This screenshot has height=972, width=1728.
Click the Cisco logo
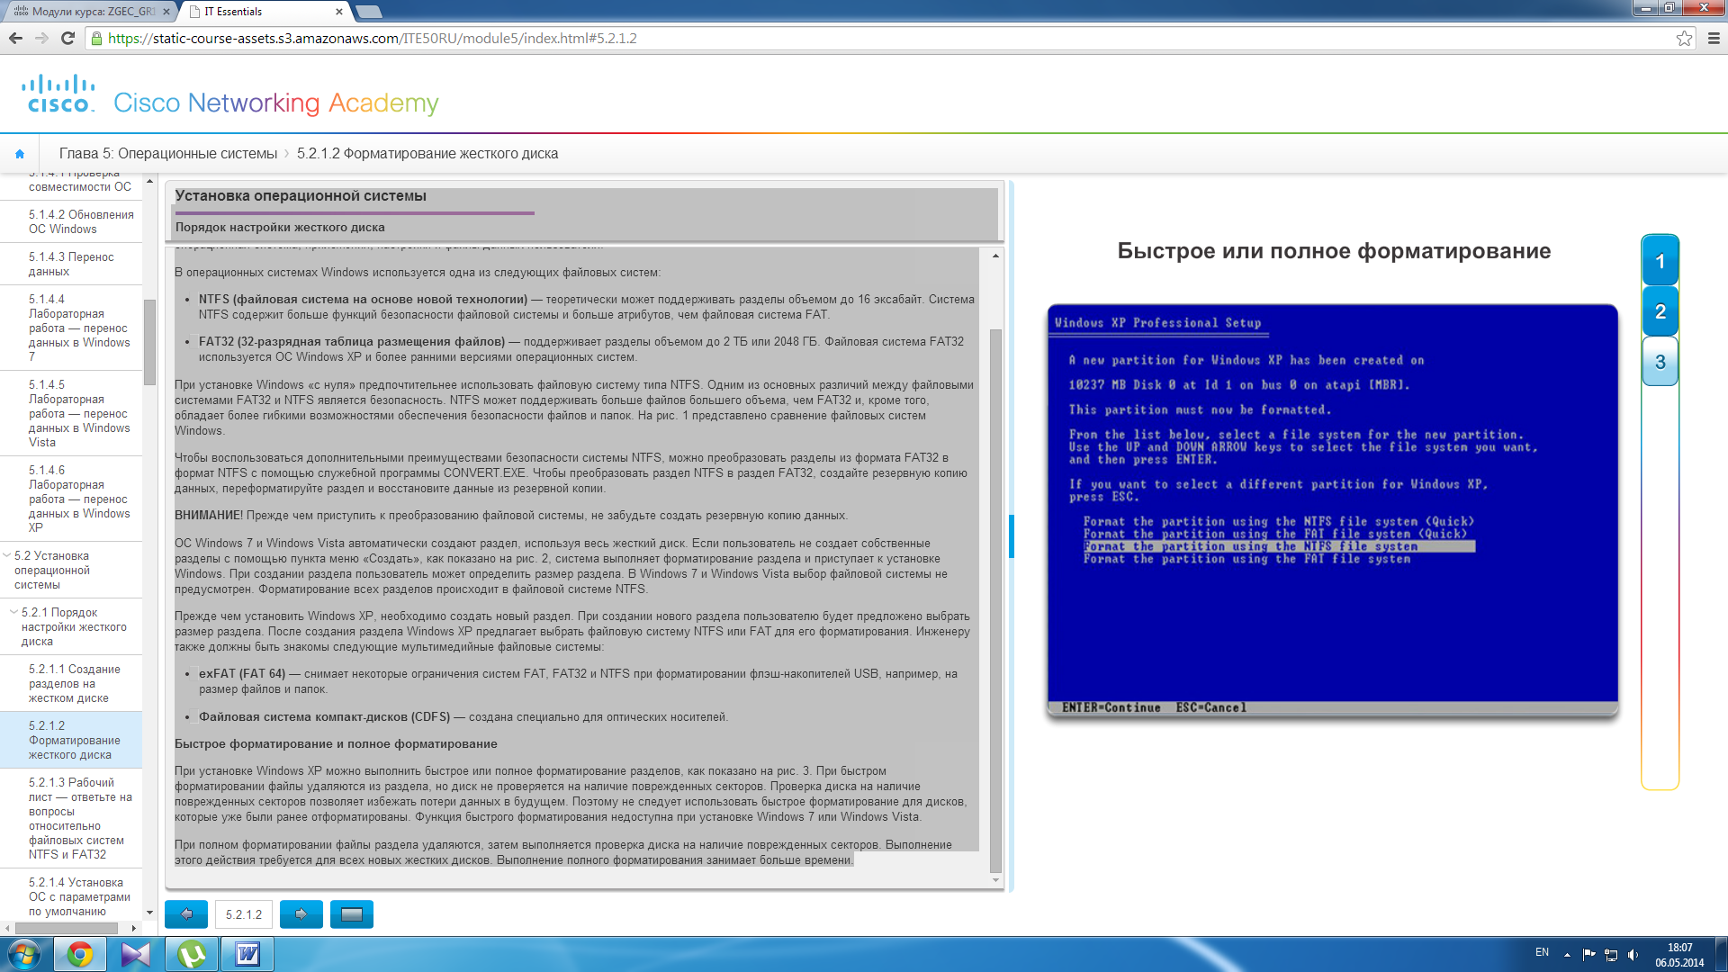click(x=58, y=94)
